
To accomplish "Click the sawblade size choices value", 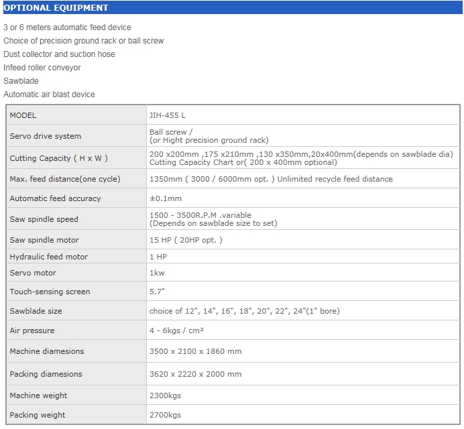I will point(245,311).
